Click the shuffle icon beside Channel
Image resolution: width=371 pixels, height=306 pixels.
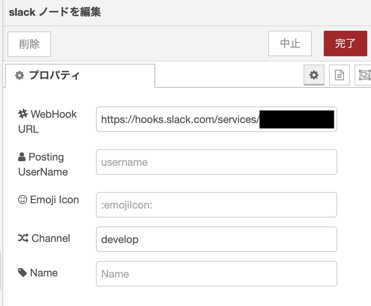[x=23, y=238]
